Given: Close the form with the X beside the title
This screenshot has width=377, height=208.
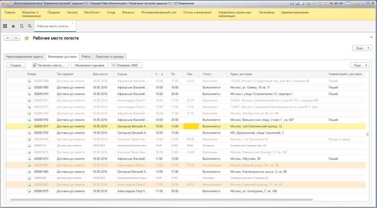Looking at the screenshot, I should [371, 37].
